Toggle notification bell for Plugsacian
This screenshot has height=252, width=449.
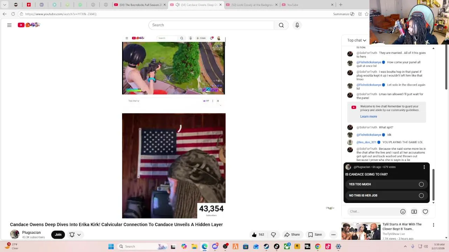[72, 234]
